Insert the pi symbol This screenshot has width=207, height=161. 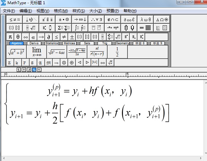click(x=10, y=37)
